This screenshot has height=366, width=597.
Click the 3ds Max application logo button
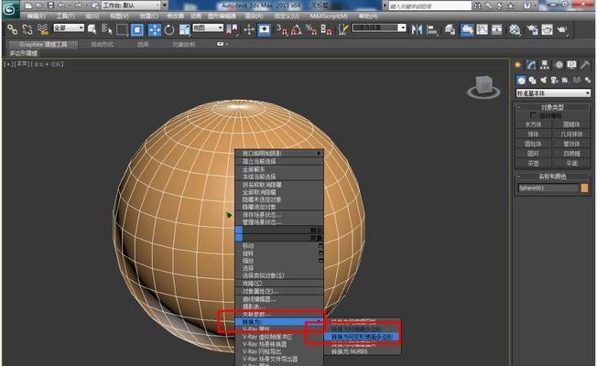coord(10,9)
